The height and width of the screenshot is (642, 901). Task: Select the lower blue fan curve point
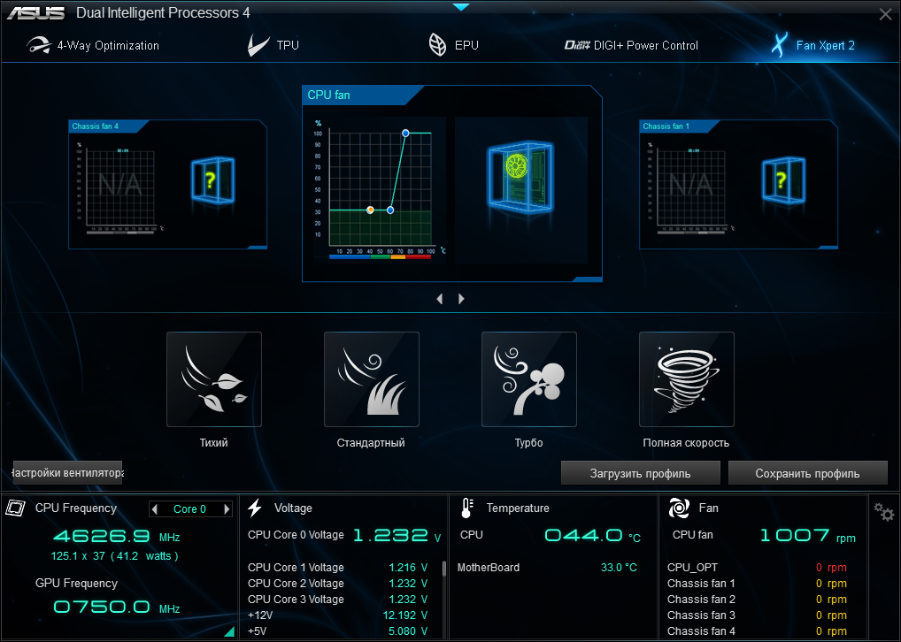point(390,210)
